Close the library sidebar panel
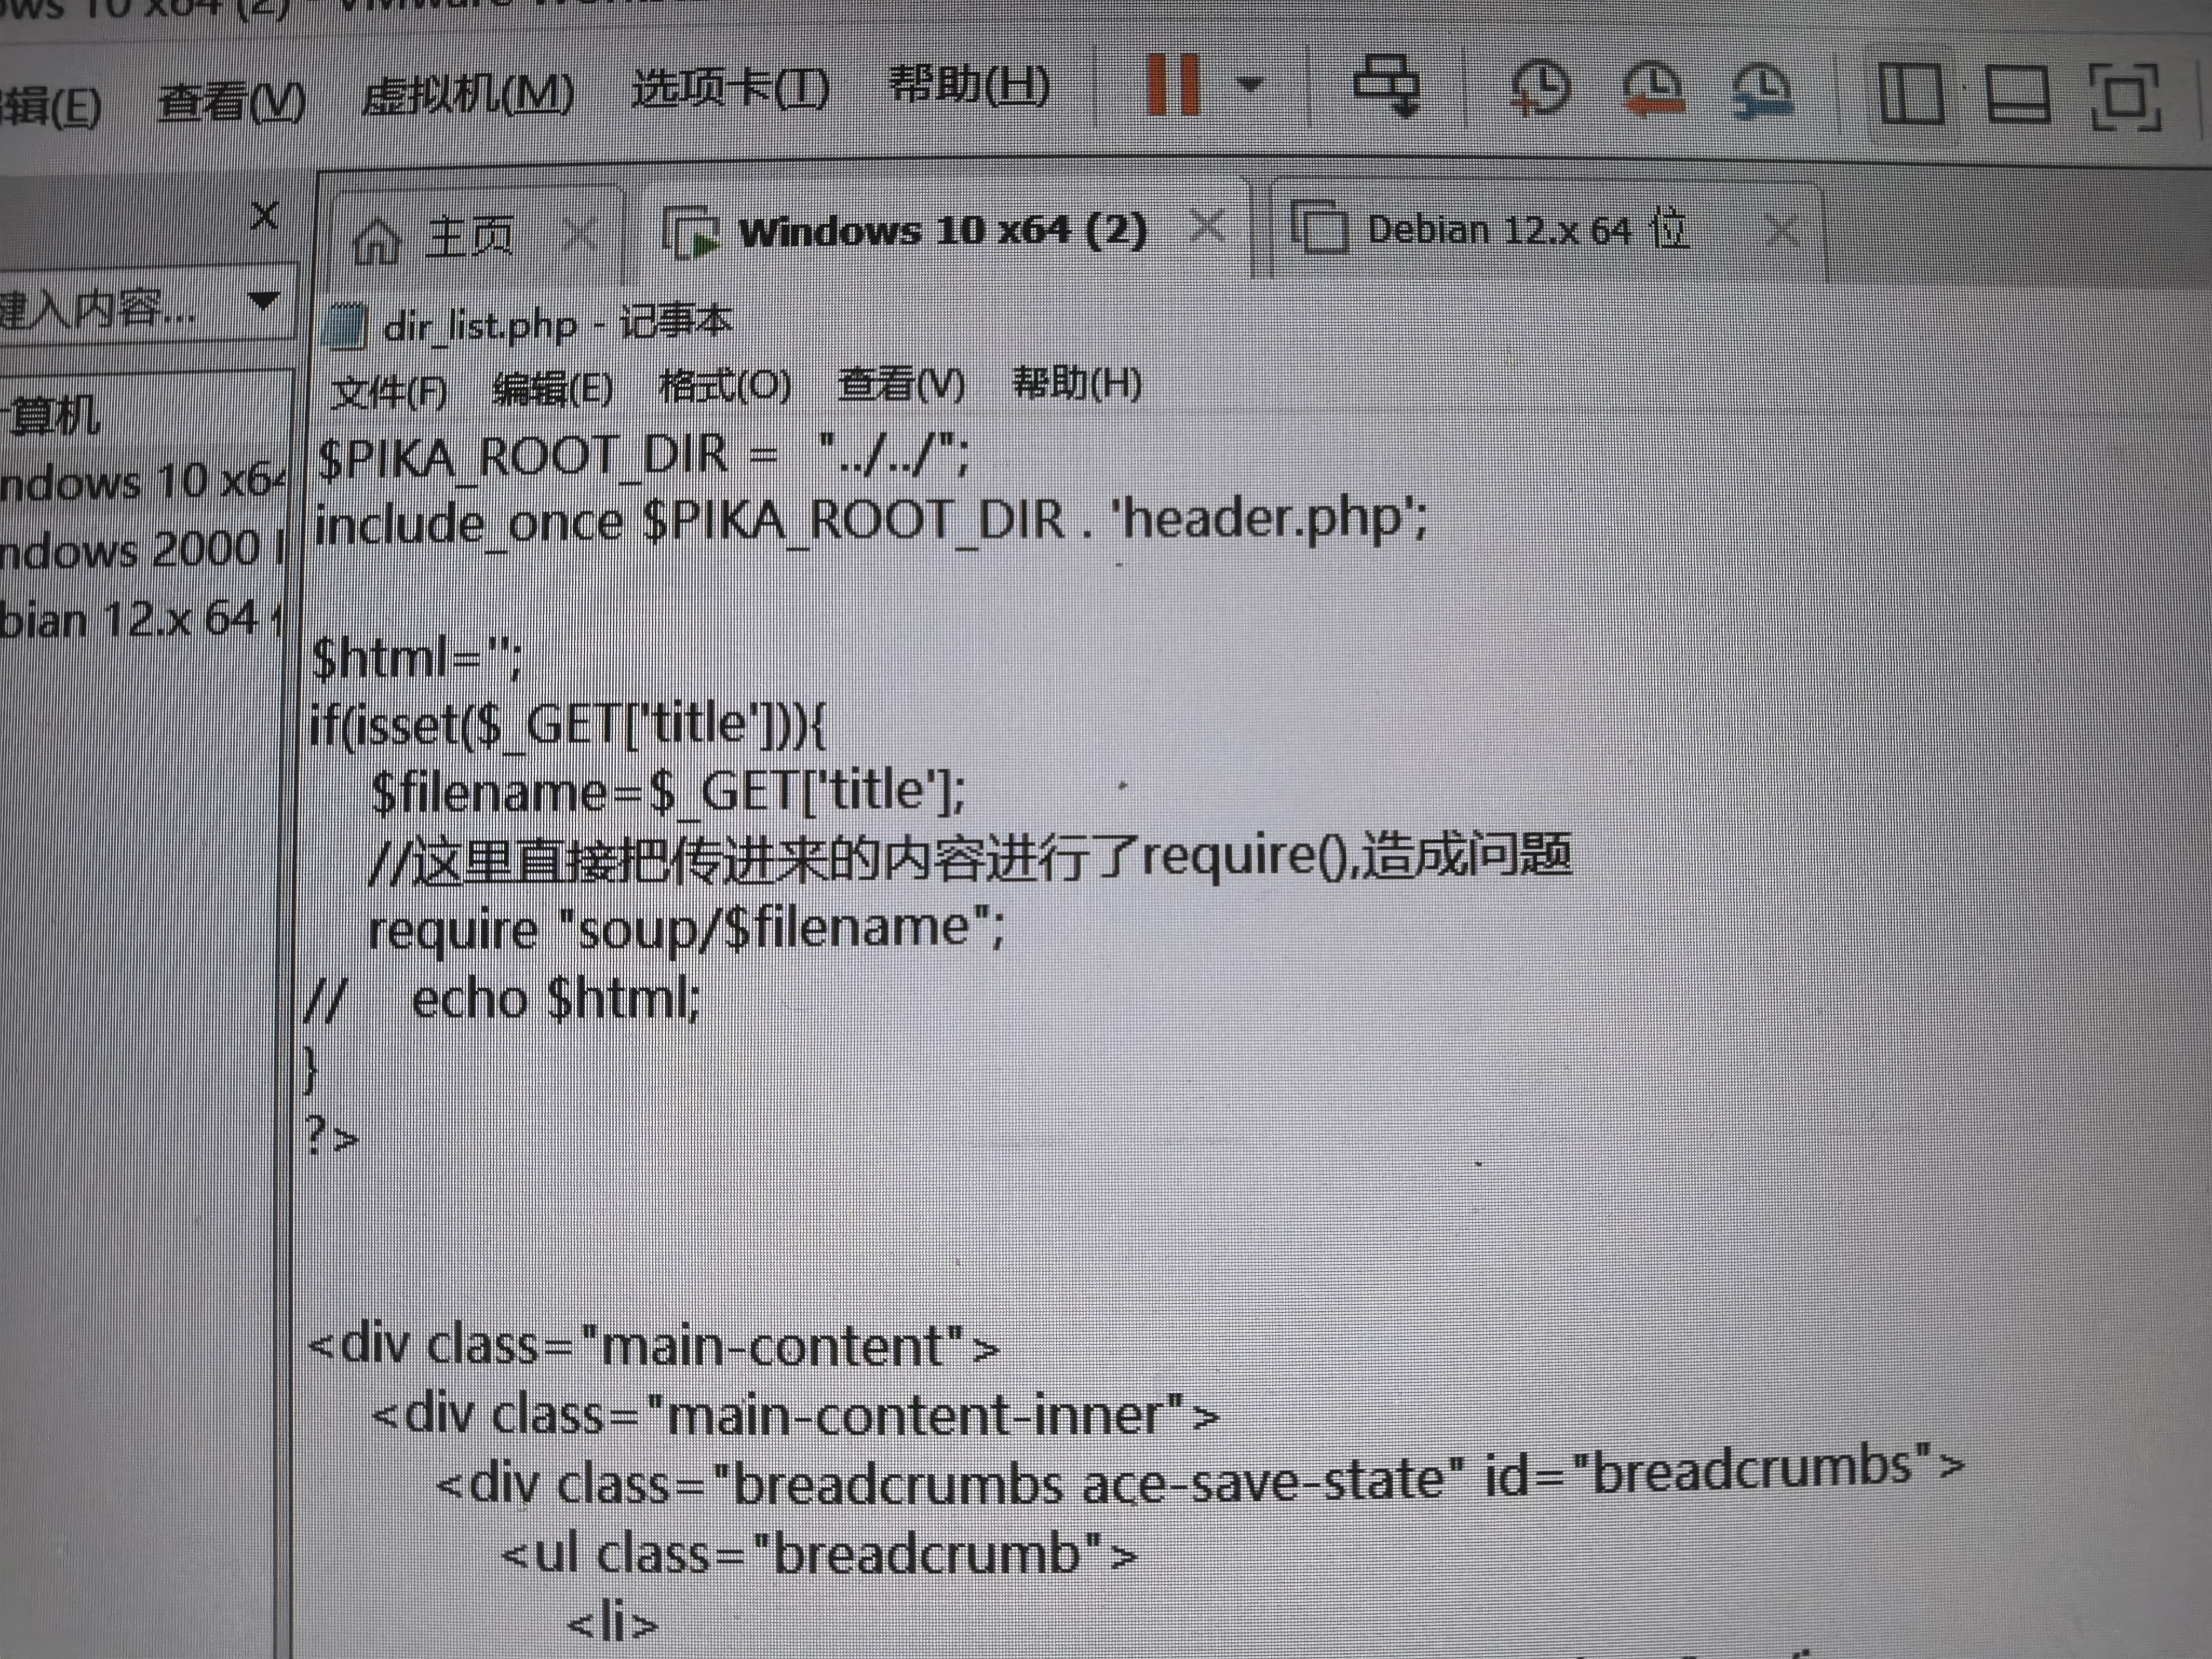 pyautogui.click(x=264, y=215)
